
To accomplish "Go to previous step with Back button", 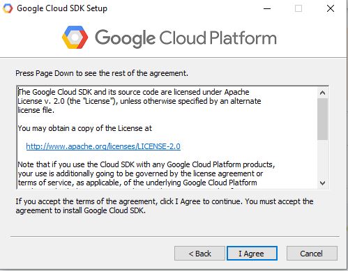I will point(199,254).
